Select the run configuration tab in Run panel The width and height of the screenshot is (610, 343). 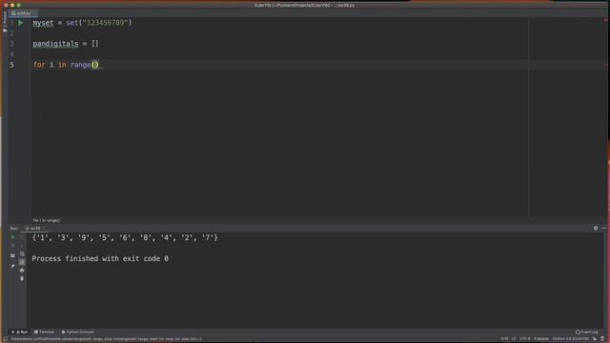(34, 229)
